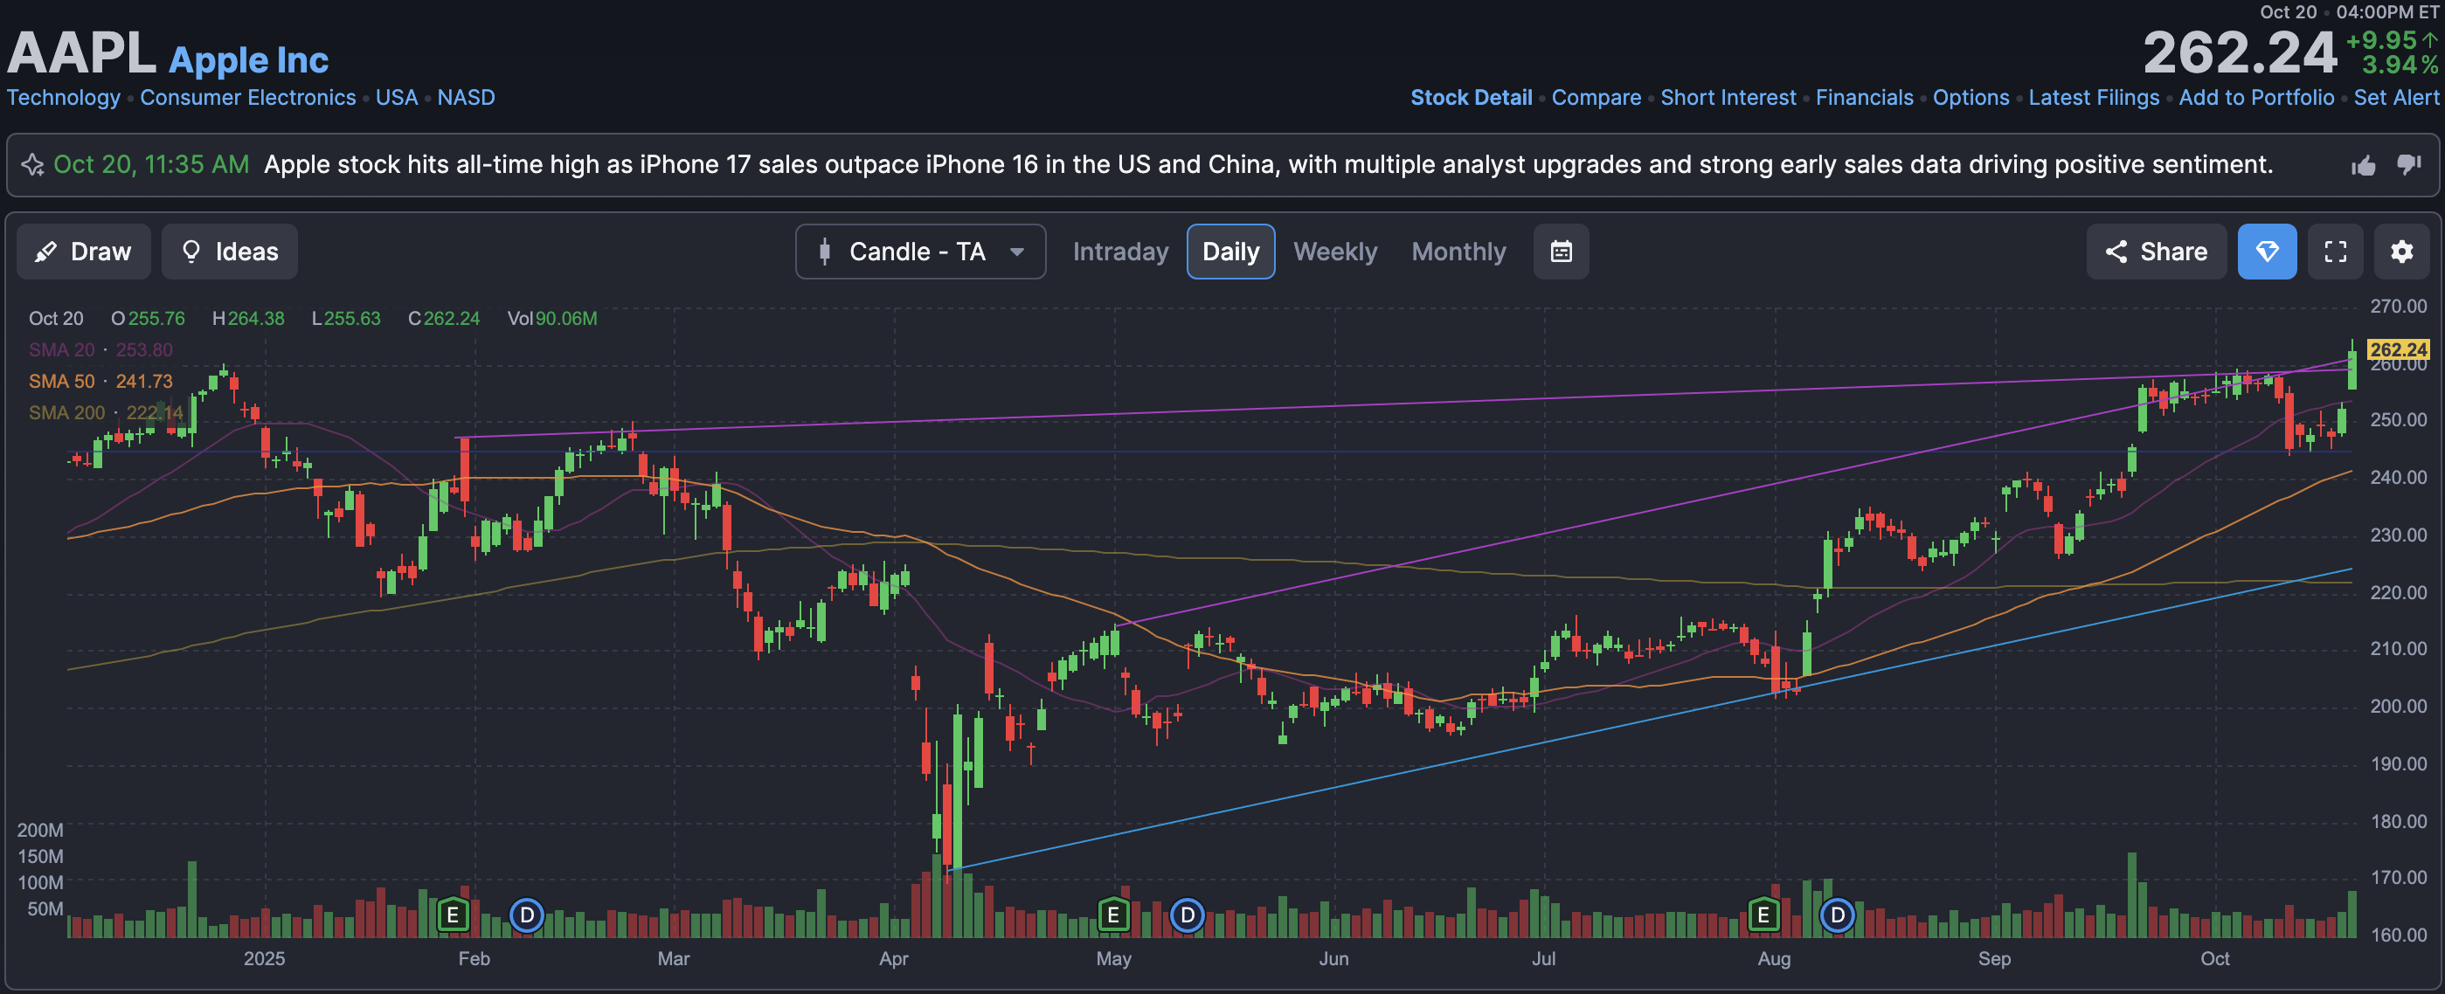Expand the Candle - TA chart type dropdown
The height and width of the screenshot is (994, 2445).
[x=920, y=252]
